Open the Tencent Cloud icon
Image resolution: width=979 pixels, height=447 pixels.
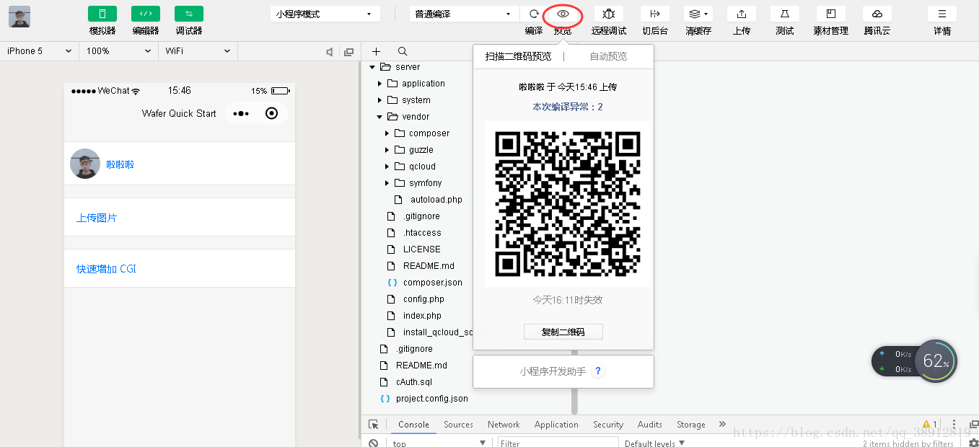pos(877,14)
